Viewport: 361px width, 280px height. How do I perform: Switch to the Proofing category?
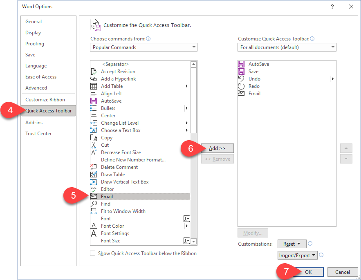pos(35,44)
